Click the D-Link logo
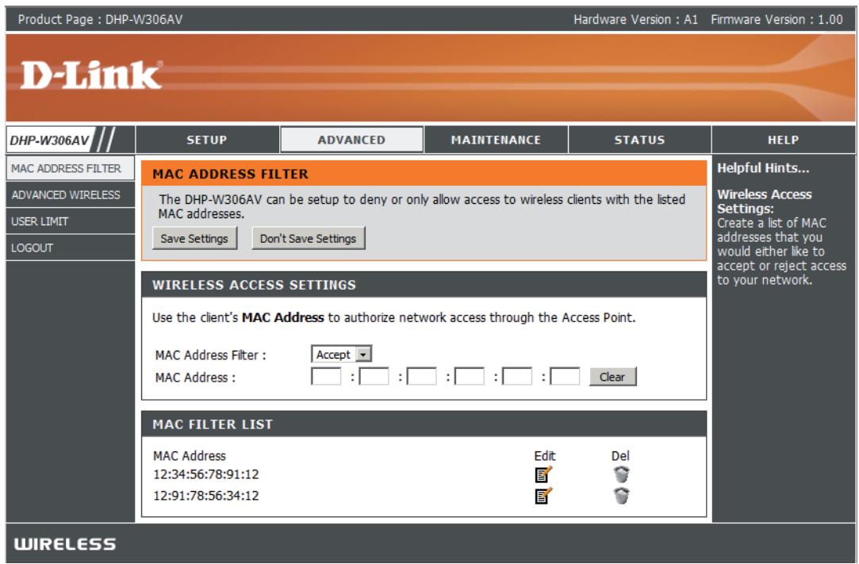 91,75
